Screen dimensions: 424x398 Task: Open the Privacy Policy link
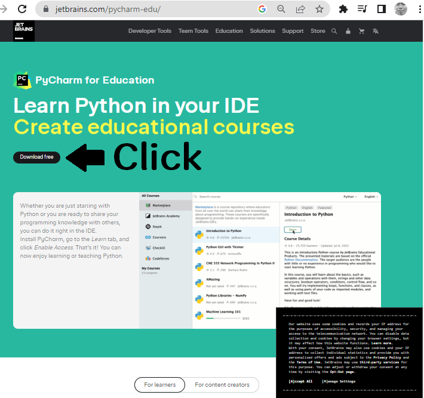[387, 357]
